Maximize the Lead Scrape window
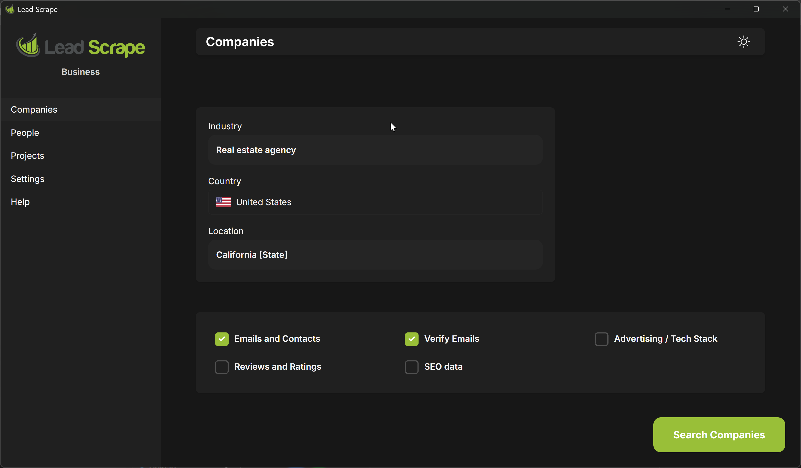 pos(756,9)
